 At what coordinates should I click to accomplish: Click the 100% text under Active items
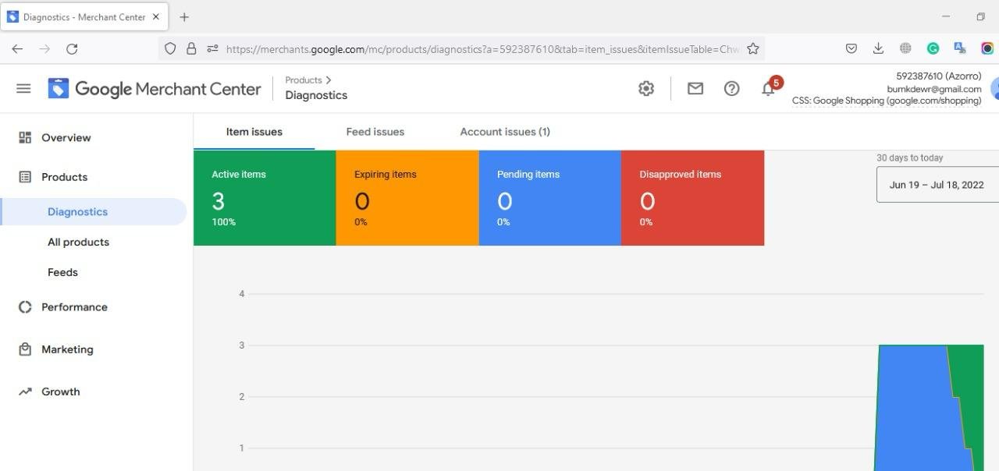click(223, 222)
